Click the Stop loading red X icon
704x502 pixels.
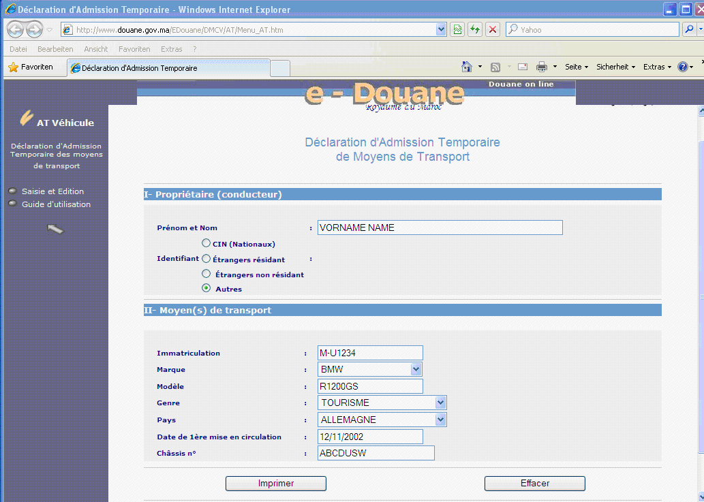click(x=492, y=30)
